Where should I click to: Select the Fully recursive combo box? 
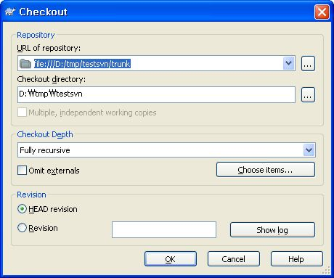[x=166, y=150]
